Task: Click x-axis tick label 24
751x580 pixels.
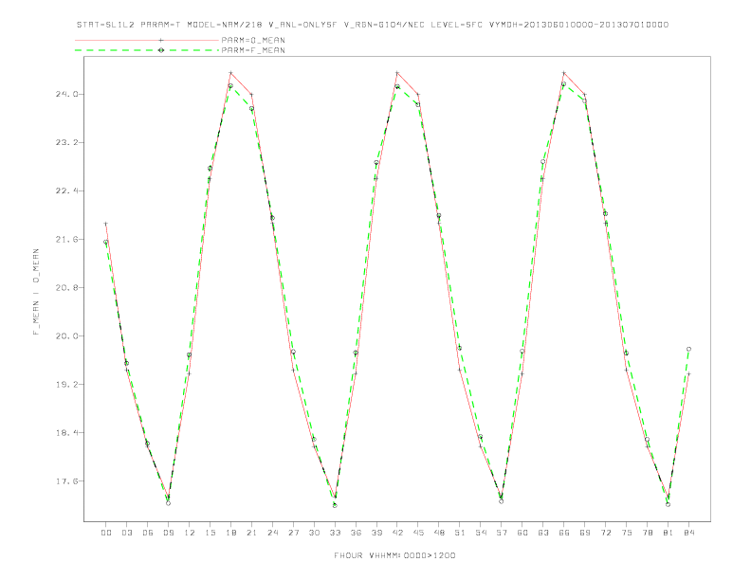Action: pyautogui.click(x=272, y=533)
